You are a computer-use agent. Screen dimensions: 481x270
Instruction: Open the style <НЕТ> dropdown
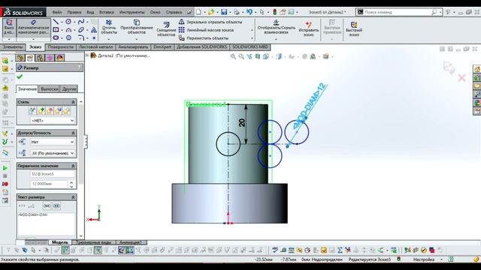click(x=53, y=121)
